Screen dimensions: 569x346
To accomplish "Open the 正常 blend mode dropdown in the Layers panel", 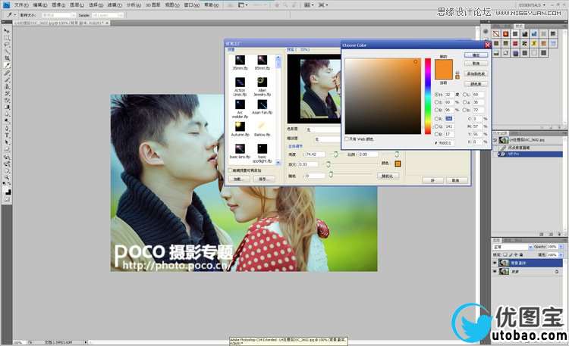I will coord(512,247).
